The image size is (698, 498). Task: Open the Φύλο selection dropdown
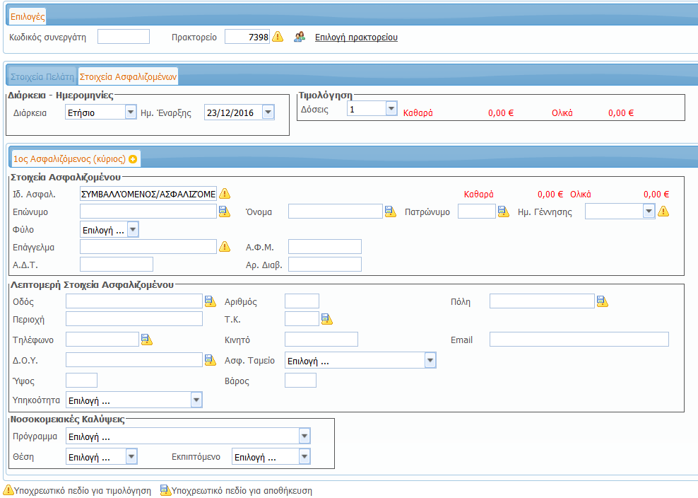133,230
